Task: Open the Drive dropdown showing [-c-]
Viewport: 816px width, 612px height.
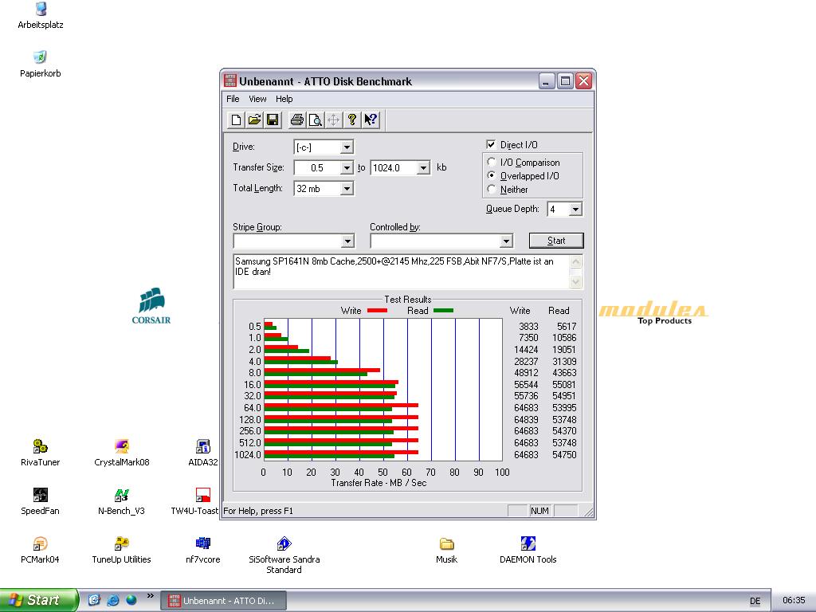Action: (x=347, y=147)
